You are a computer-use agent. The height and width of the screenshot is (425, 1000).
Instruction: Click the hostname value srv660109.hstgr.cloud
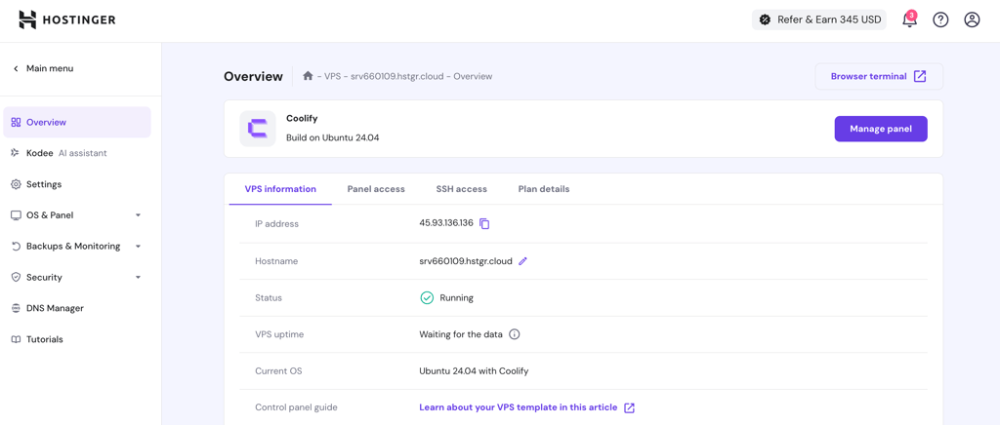tap(466, 261)
